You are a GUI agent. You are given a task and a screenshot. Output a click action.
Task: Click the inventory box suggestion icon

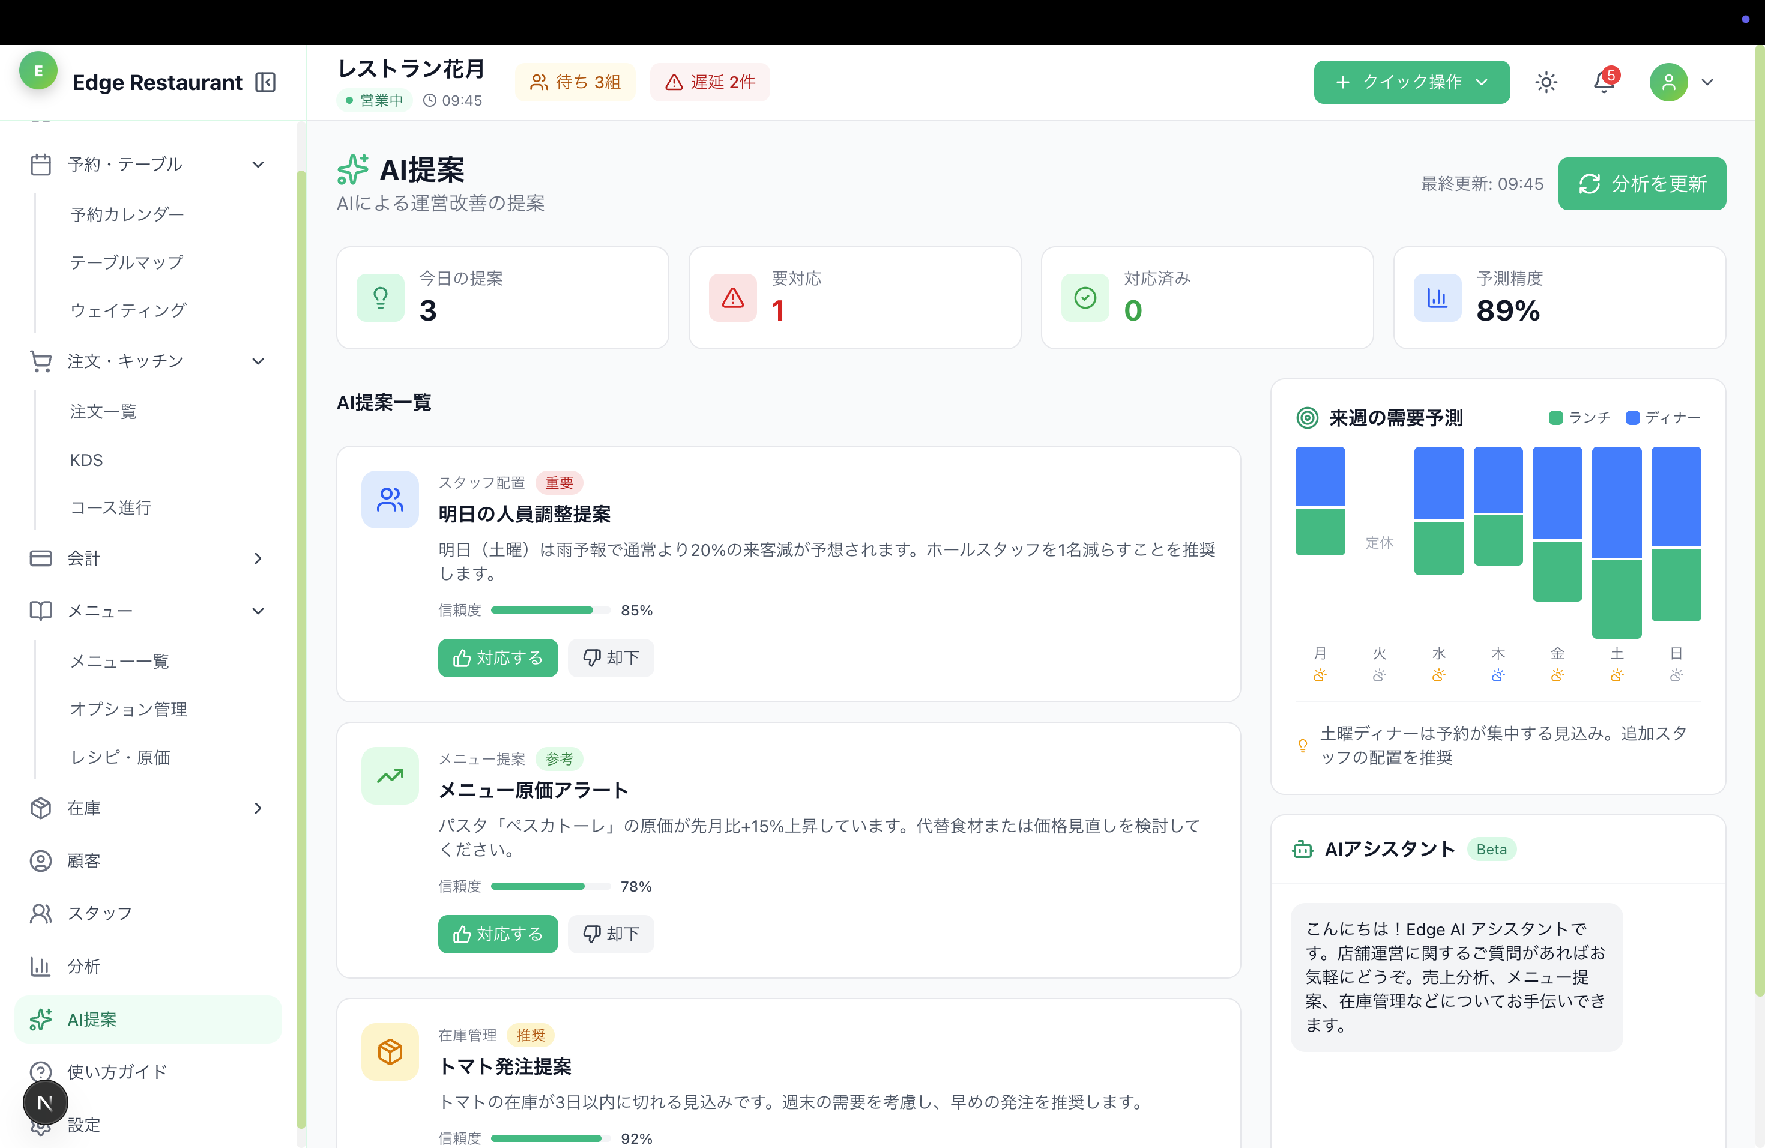coord(390,1051)
